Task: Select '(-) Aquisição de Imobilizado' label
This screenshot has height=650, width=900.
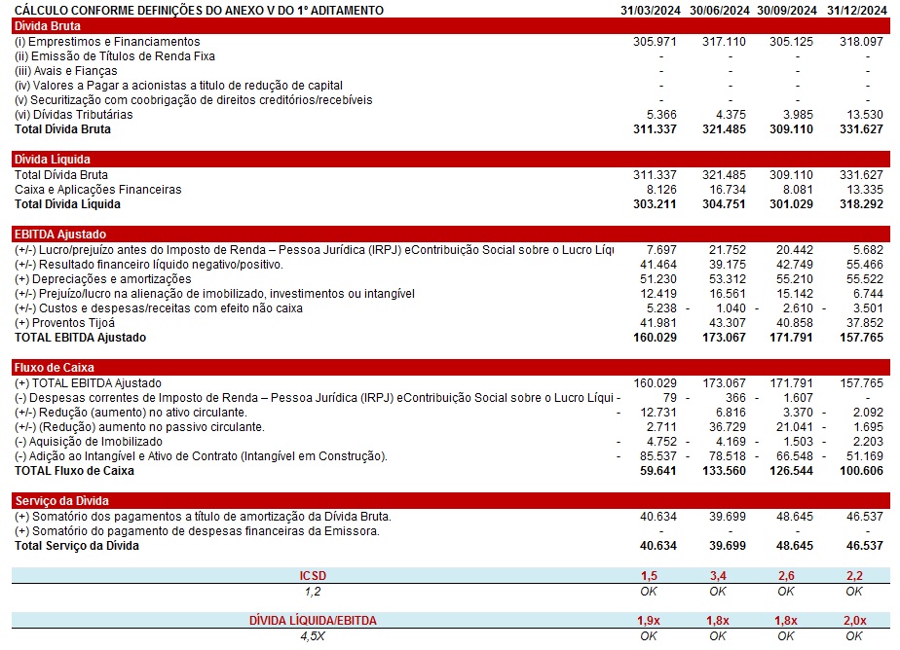Action: [89, 442]
